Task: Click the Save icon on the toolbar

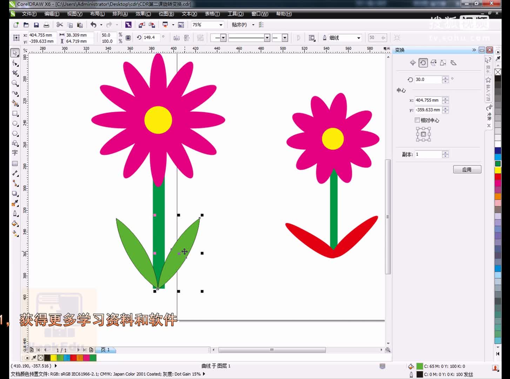Action: (x=36, y=25)
